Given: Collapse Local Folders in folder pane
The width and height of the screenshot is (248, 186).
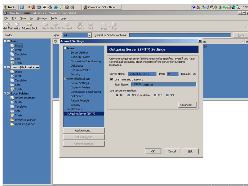Looking at the screenshot, I should pos(5,94).
